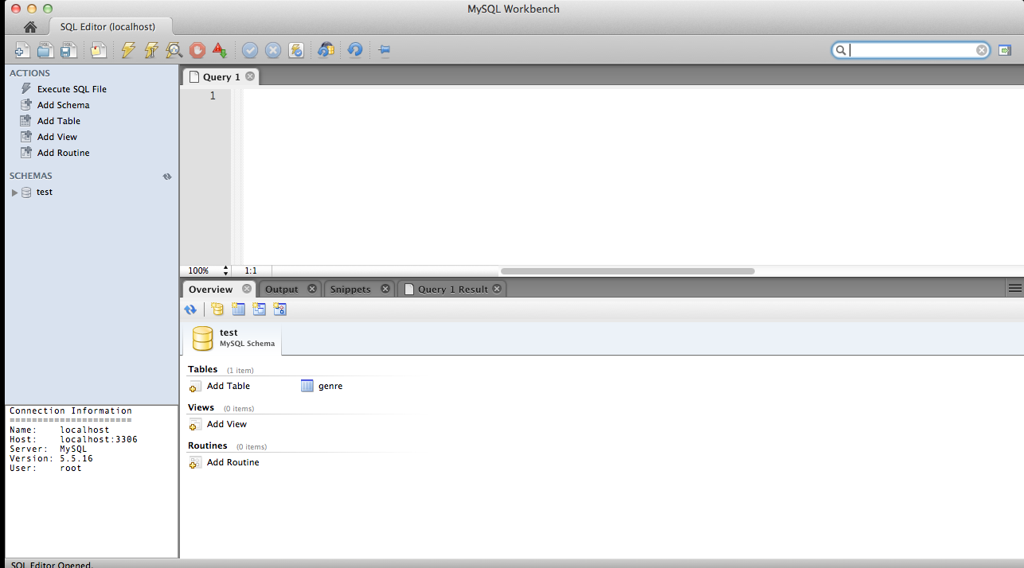
Task: Create new routine icon in overview toolbar
Action: click(279, 309)
